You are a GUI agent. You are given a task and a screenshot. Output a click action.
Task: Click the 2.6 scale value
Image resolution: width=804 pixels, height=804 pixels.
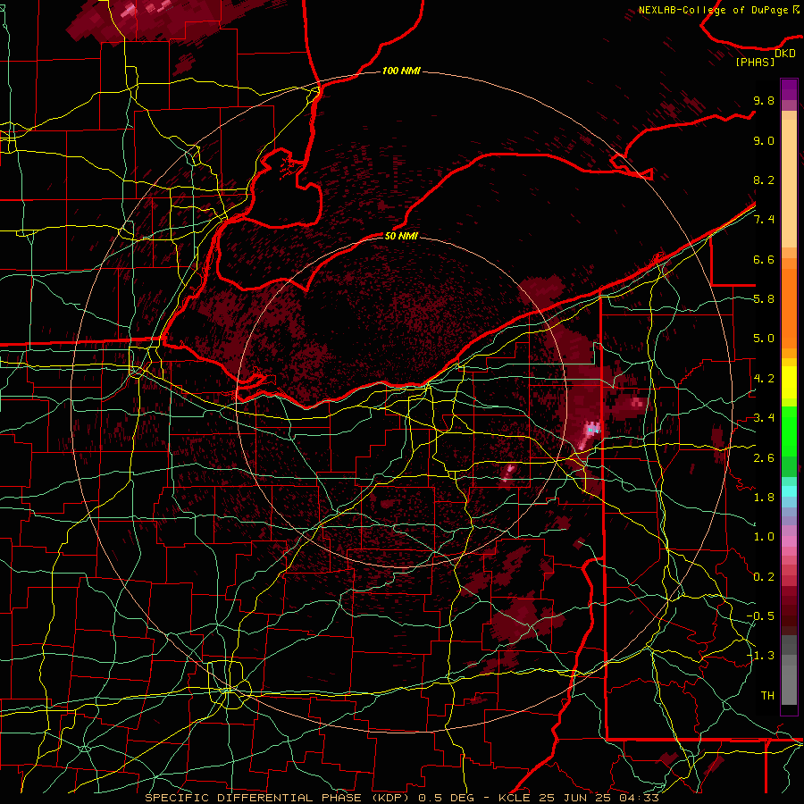point(764,458)
